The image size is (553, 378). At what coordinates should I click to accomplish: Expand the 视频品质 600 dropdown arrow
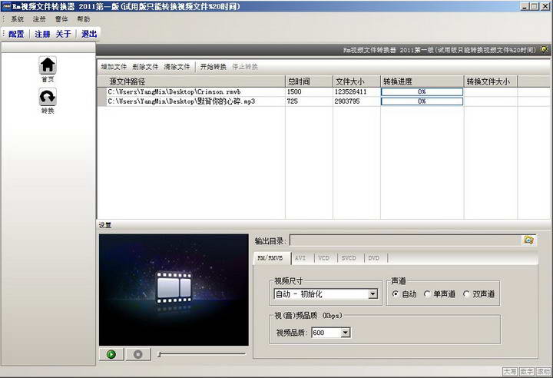[x=346, y=333]
